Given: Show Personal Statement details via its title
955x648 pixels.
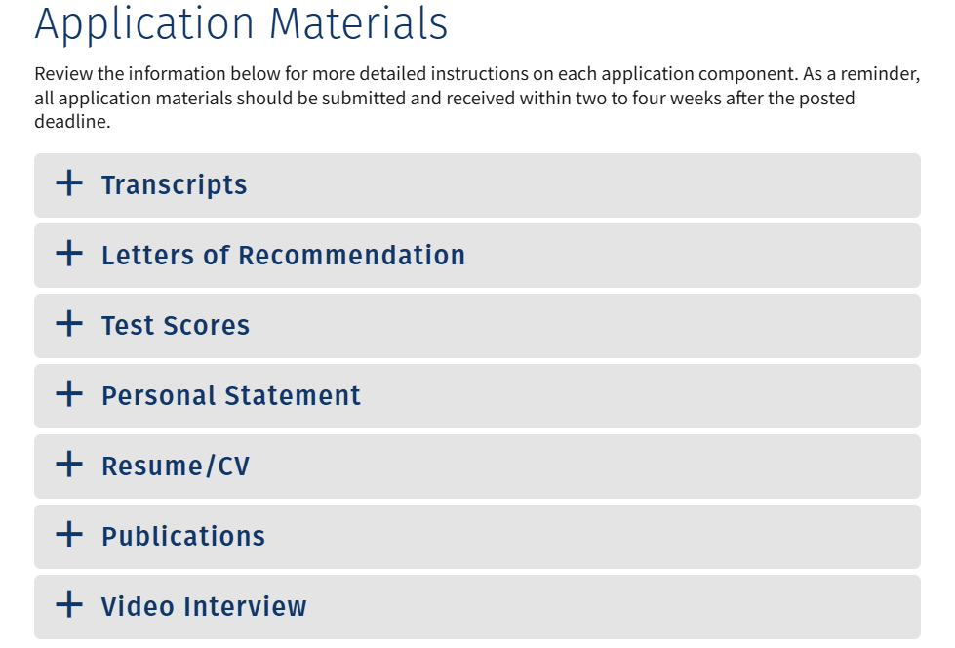Looking at the screenshot, I should click(x=231, y=395).
